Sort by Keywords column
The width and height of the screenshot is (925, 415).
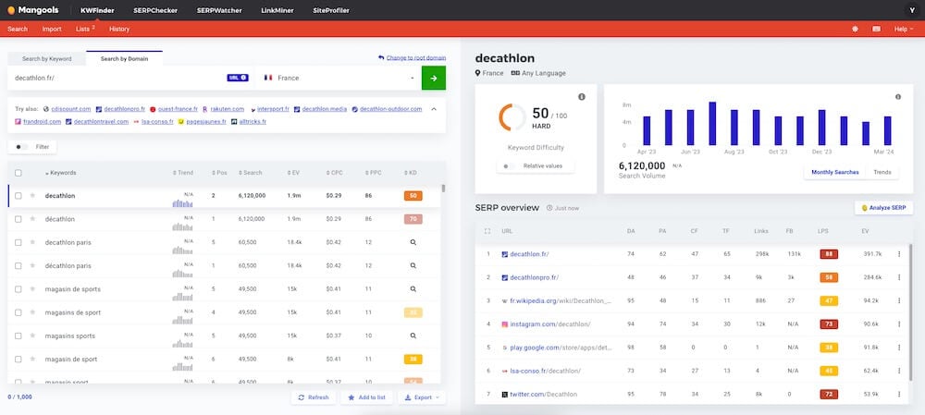point(61,173)
